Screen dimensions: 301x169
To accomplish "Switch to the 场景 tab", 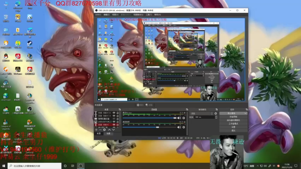I will [108, 134].
